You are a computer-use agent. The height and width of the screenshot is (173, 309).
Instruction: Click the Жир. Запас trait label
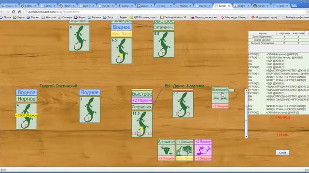coord(121,34)
